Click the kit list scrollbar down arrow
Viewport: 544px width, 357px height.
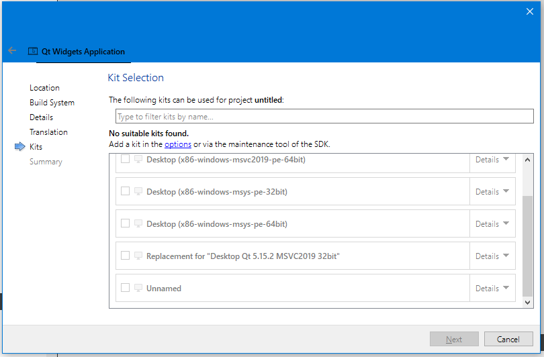point(528,303)
